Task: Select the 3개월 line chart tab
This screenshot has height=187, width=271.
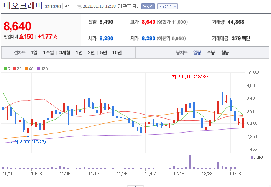Action: 65,52
